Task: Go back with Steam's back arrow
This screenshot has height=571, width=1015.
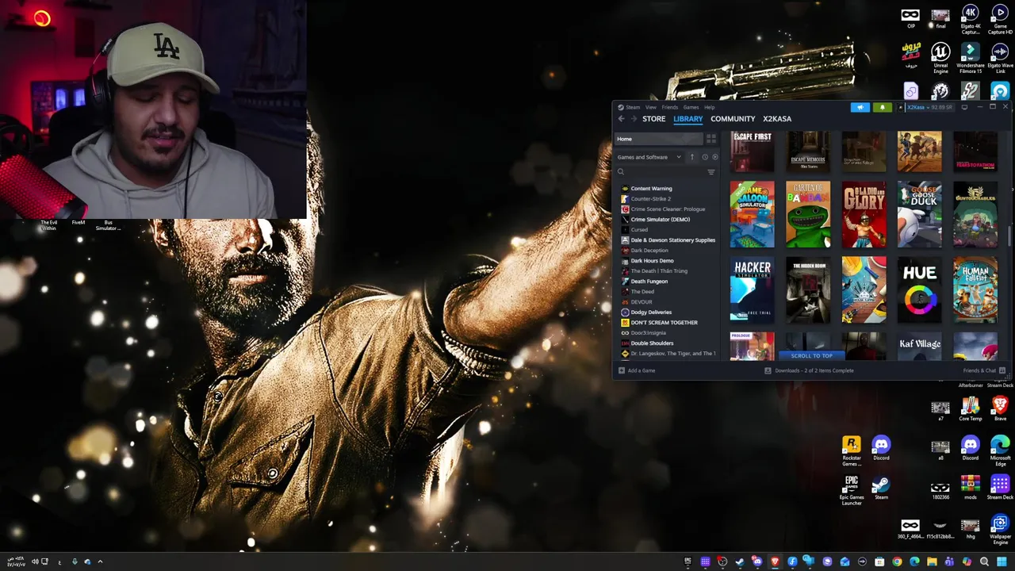Action: pos(622,119)
